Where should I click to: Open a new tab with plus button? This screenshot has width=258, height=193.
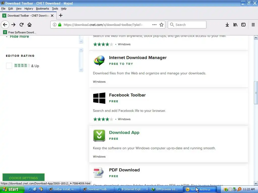60,15
